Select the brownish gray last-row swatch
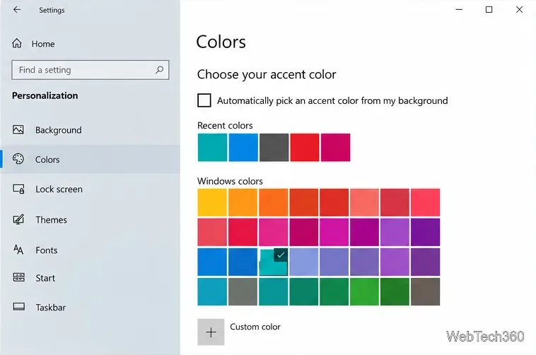 pos(425,292)
